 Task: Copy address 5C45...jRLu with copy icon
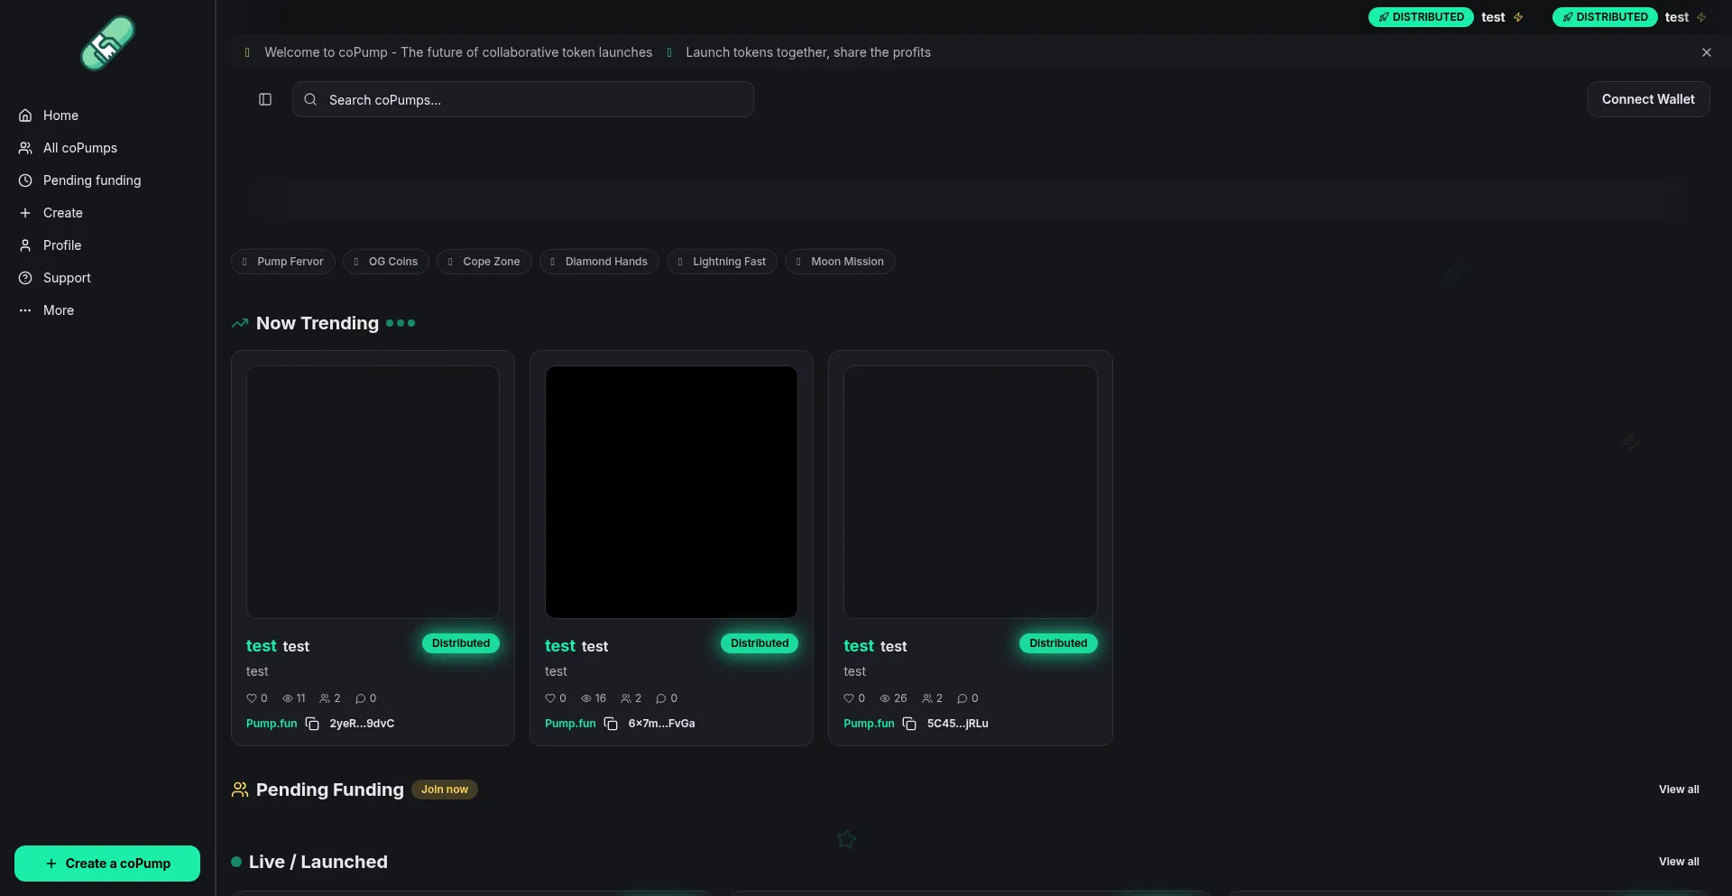pos(909,724)
